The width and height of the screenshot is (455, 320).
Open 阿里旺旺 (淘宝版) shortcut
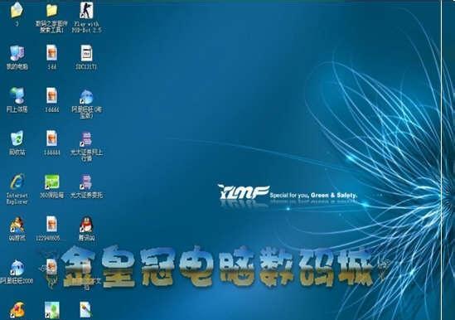86,97
